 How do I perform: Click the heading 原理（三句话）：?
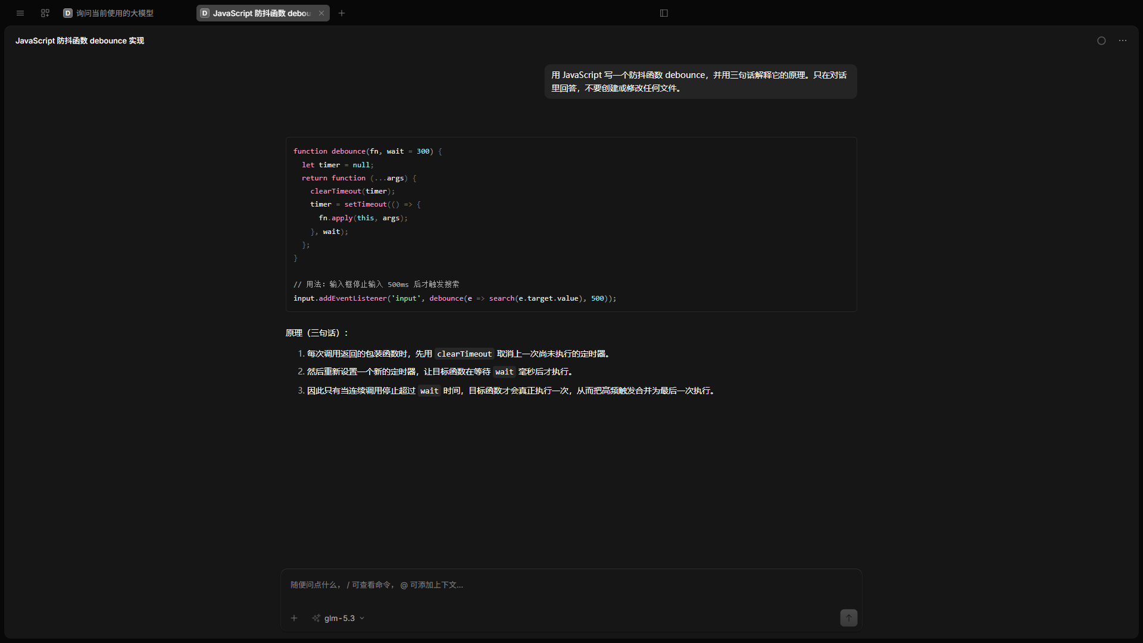pyautogui.click(x=317, y=333)
